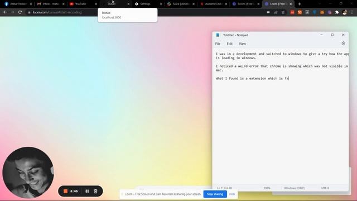The image size is (357, 201).
Task: Click the "3:46" recording timer
Action: point(74,191)
